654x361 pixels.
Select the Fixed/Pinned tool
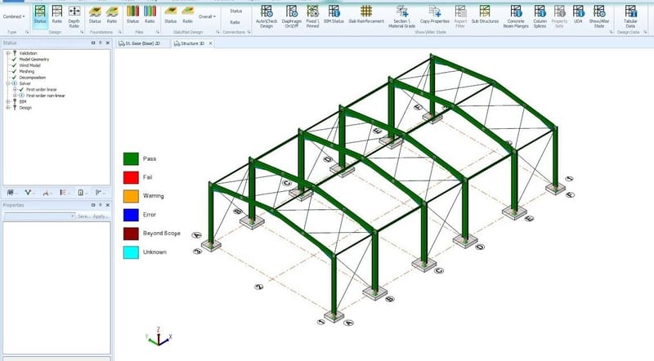point(312,16)
